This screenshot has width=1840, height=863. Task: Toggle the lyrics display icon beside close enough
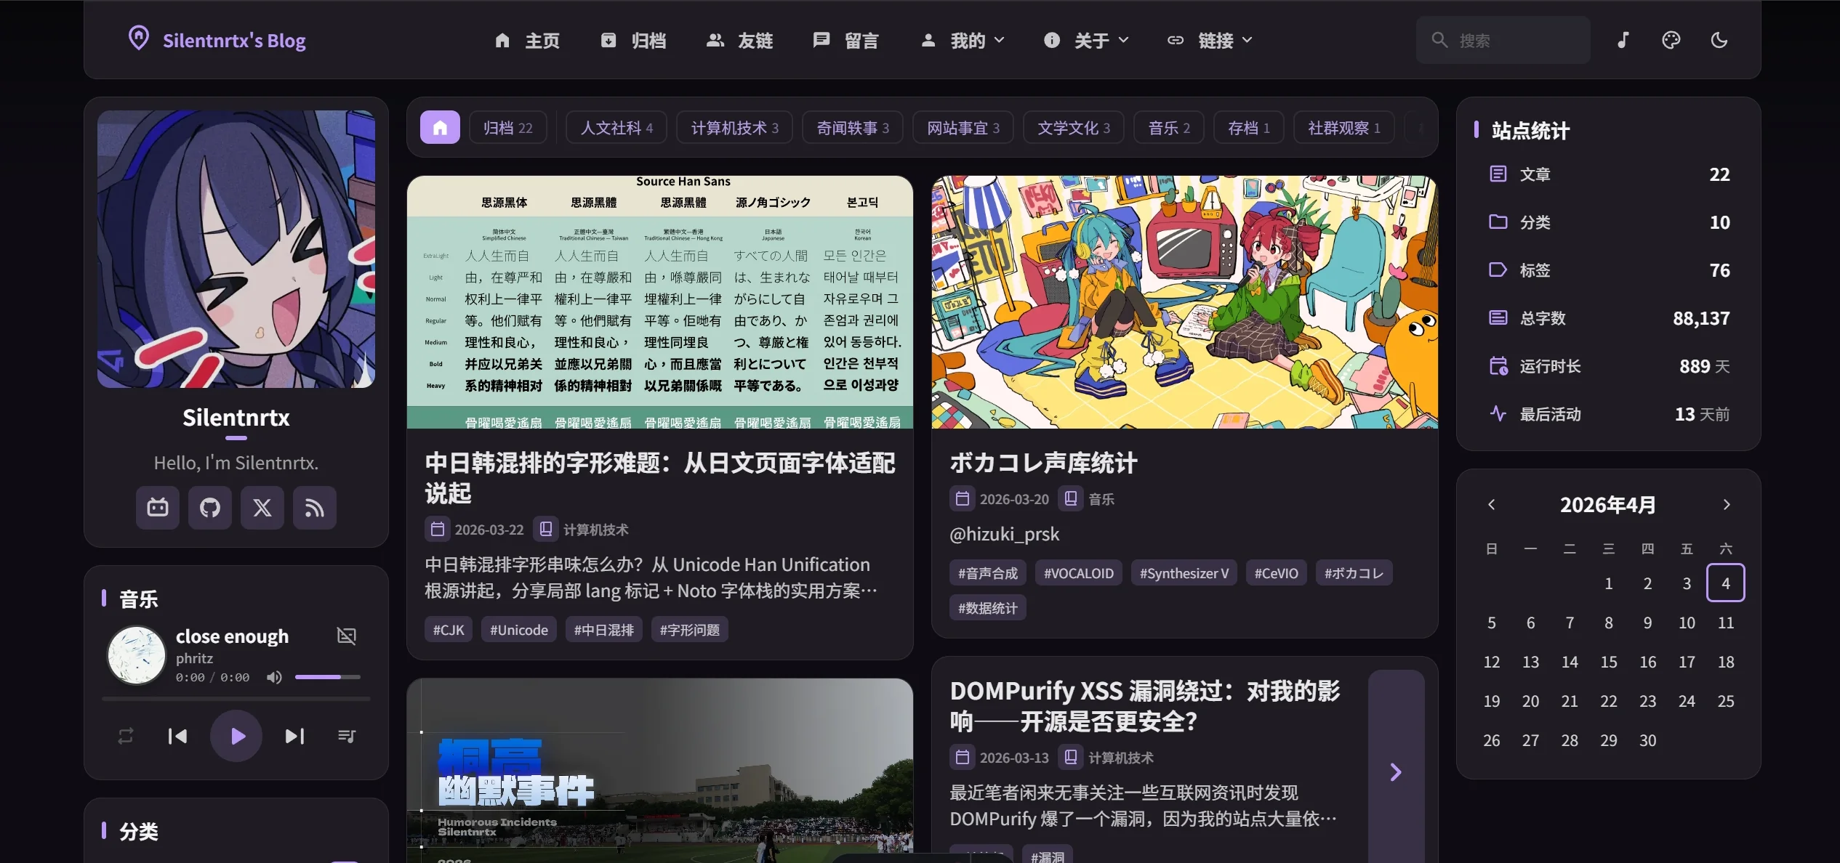tap(347, 636)
